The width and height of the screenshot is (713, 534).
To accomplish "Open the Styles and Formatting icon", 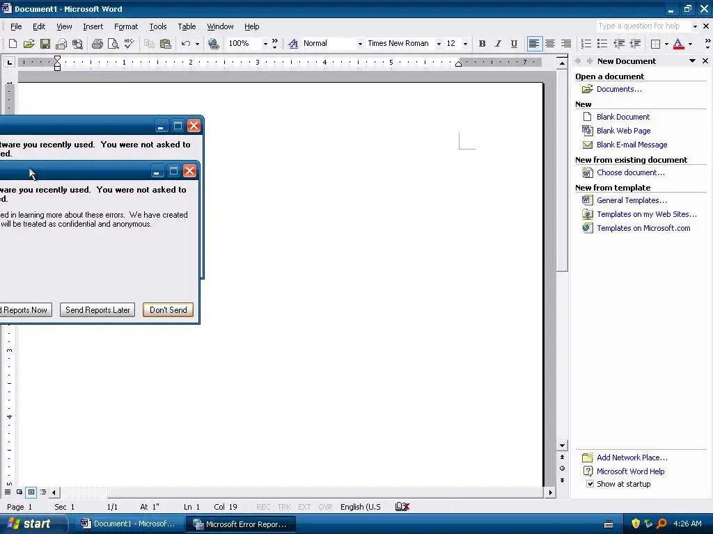I will pyautogui.click(x=293, y=44).
